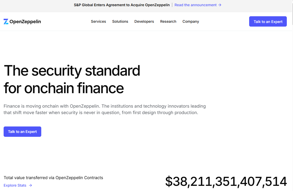Click the Total value transferred label
Image resolution: width=293 pixels, height=191 pixels.
tap(53, 178)
